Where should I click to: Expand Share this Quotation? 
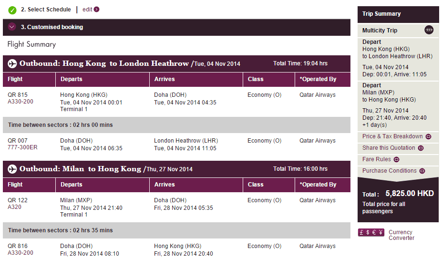click(421, 148)
